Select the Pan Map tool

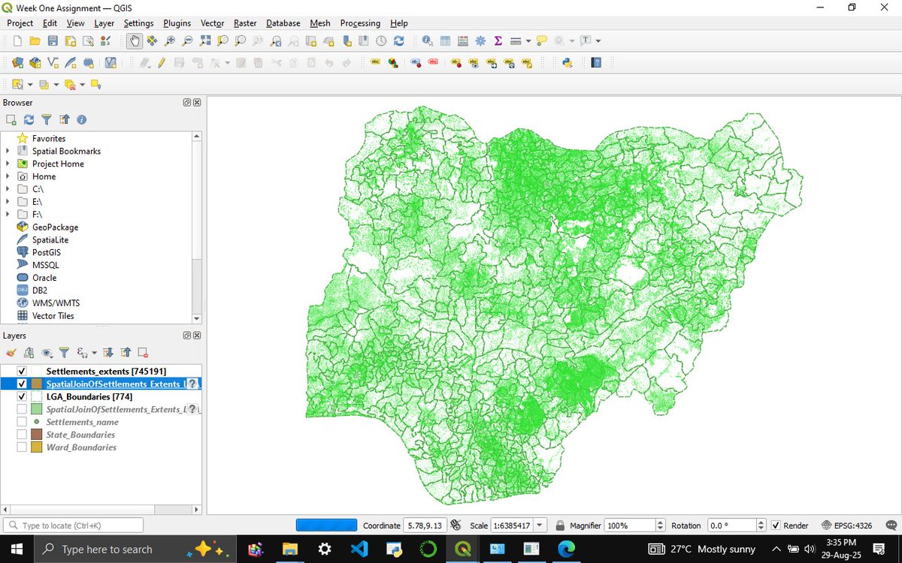pos(134,41)
